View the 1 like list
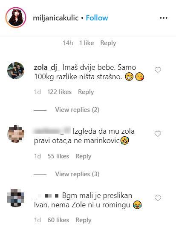This screenshot has height=238, width=176. click(87, 43)
